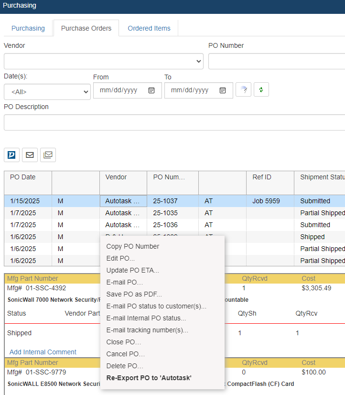
Task: Open the To date calendar picker
Action: (223, 90)
